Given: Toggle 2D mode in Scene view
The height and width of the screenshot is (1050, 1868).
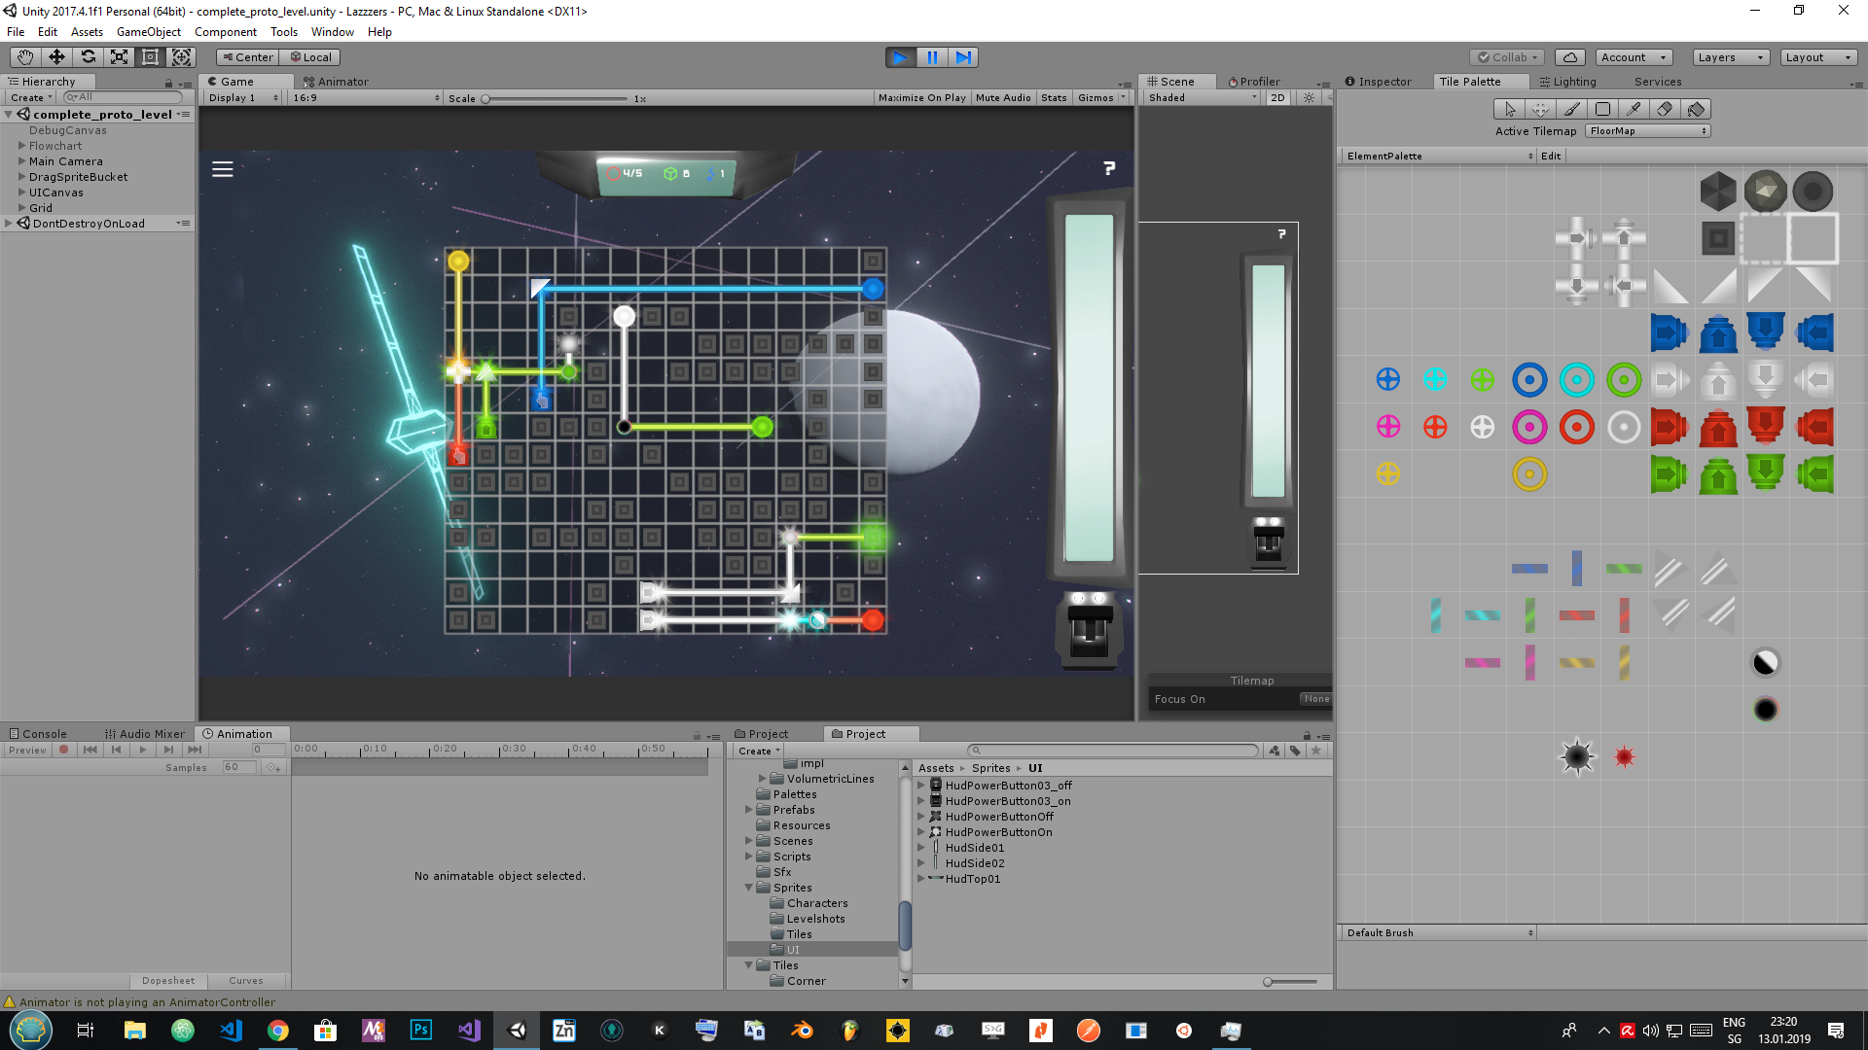Looking at the screenshot, I should (1277, 98).
